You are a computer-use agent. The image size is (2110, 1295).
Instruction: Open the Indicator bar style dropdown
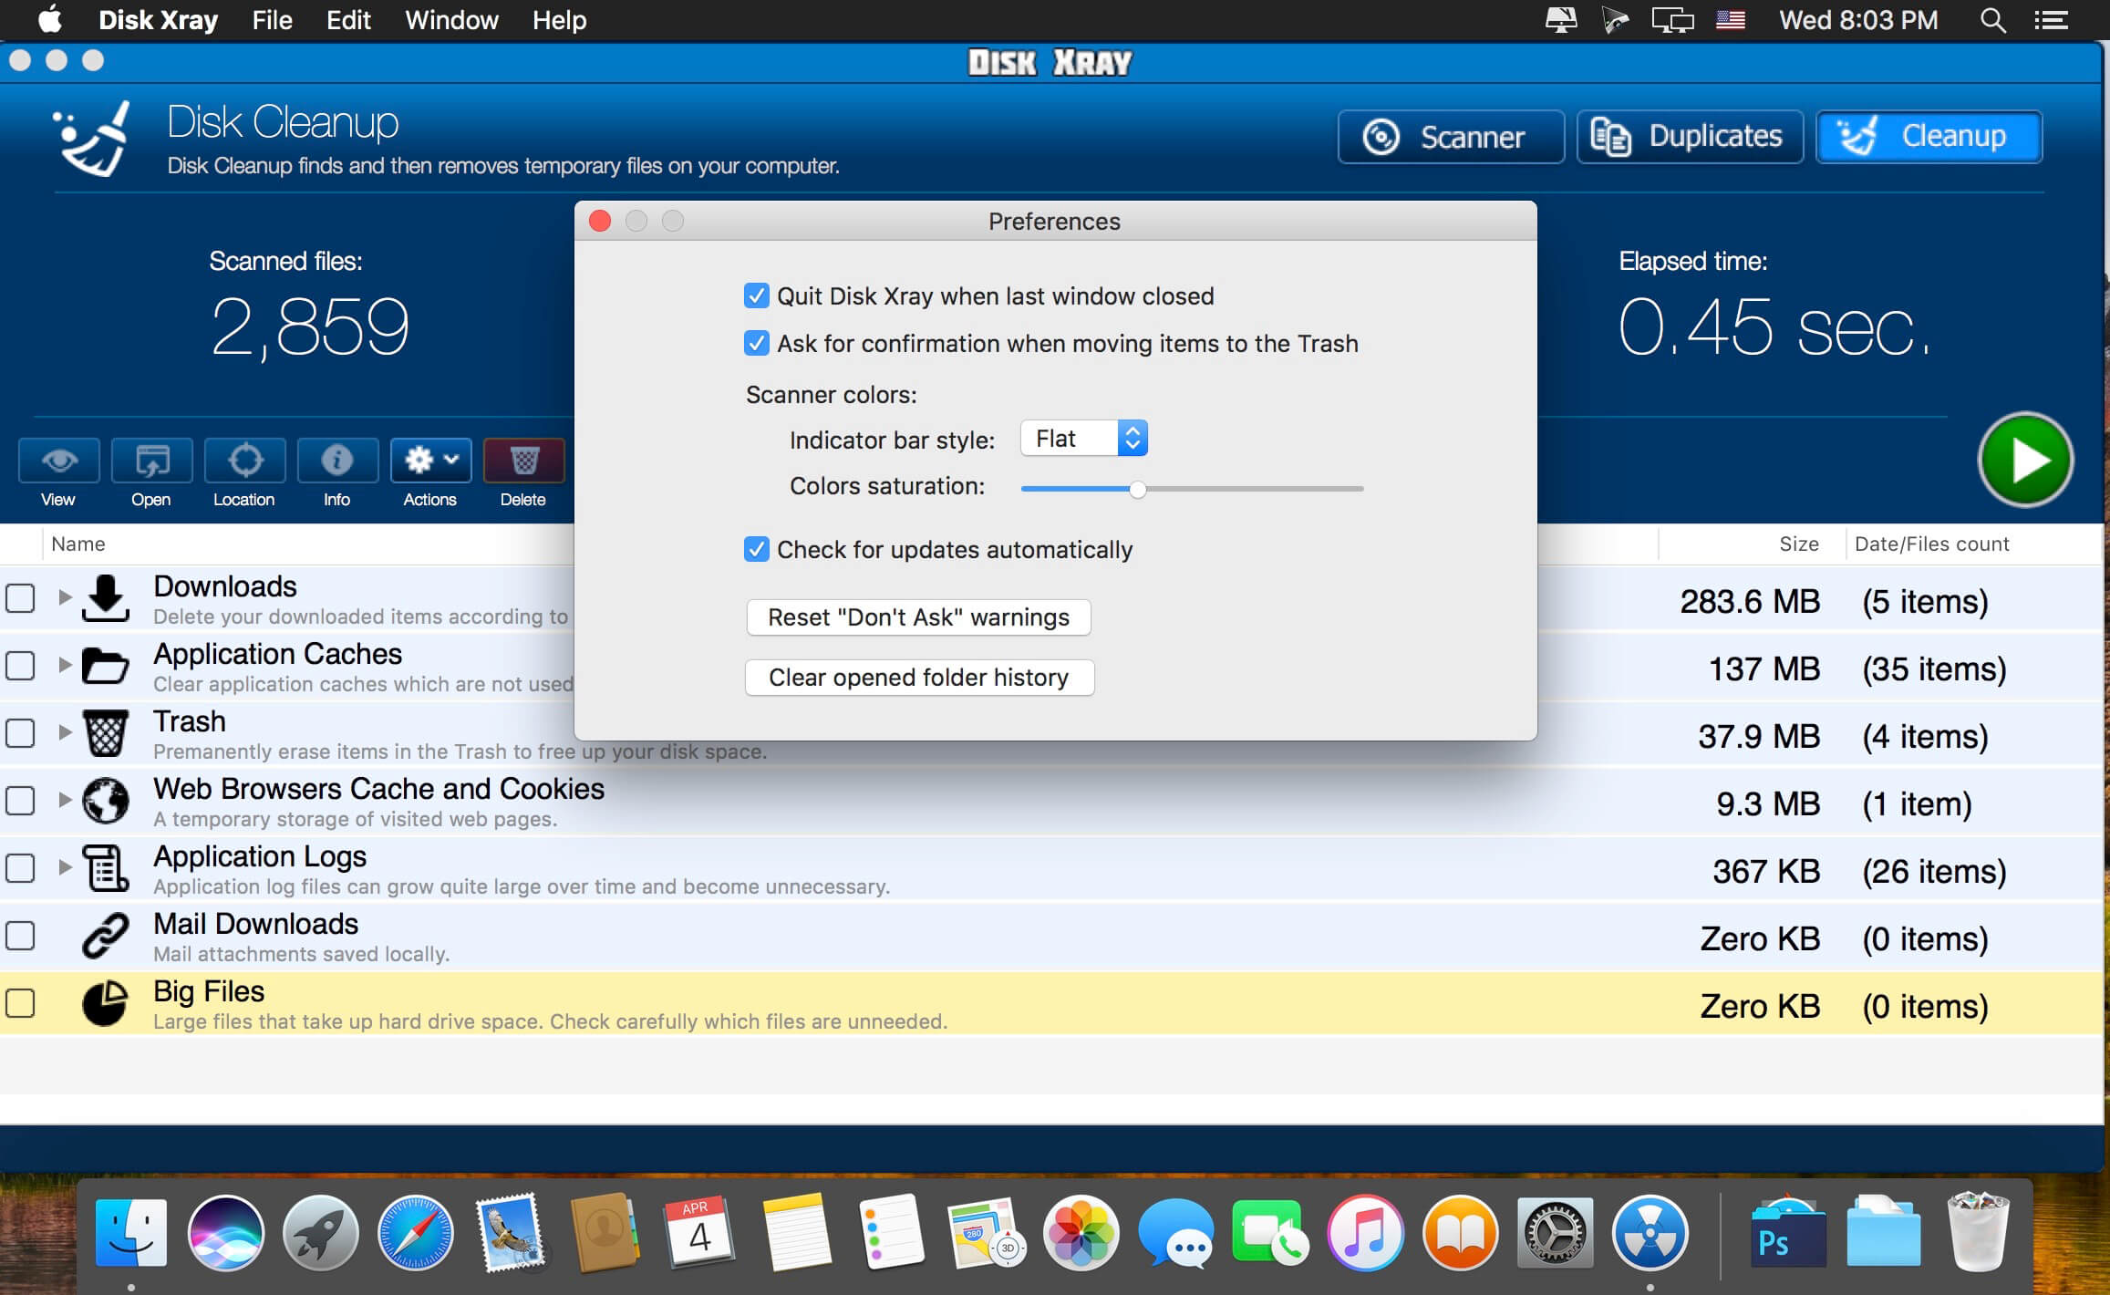click(1083, 439)
